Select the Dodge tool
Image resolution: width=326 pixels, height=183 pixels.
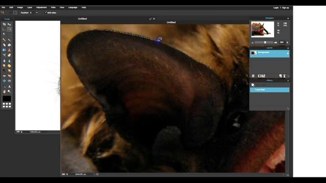(x=4, y=71)
